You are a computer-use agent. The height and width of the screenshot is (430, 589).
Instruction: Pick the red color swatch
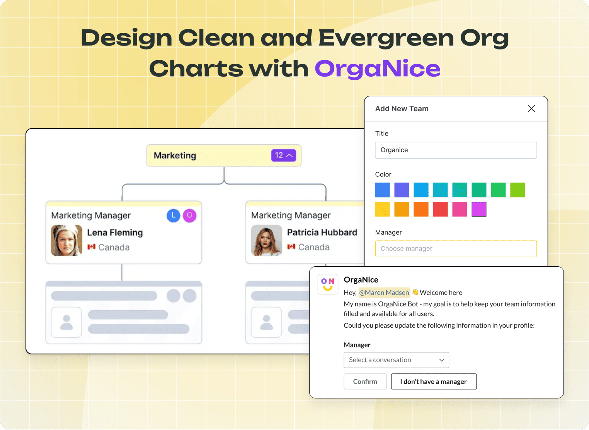(x=440, y=209)
